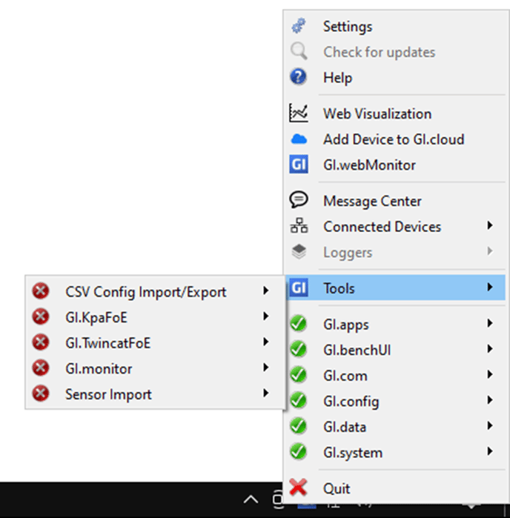The image size is (510, 518).
Task: Click the Connected Devices network icon
Action: point(299,225)
